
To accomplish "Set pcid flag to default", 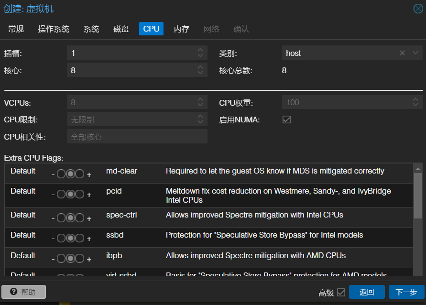I will point(70,194).
